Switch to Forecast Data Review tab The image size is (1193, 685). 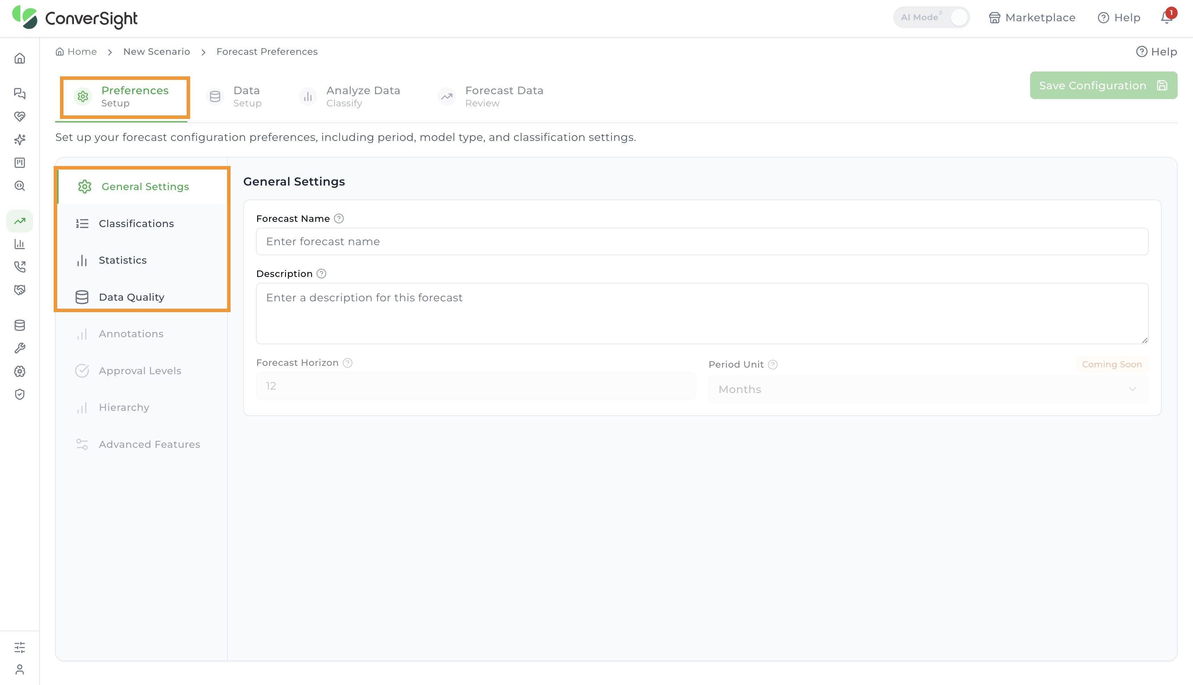click(x=490, y=97)
